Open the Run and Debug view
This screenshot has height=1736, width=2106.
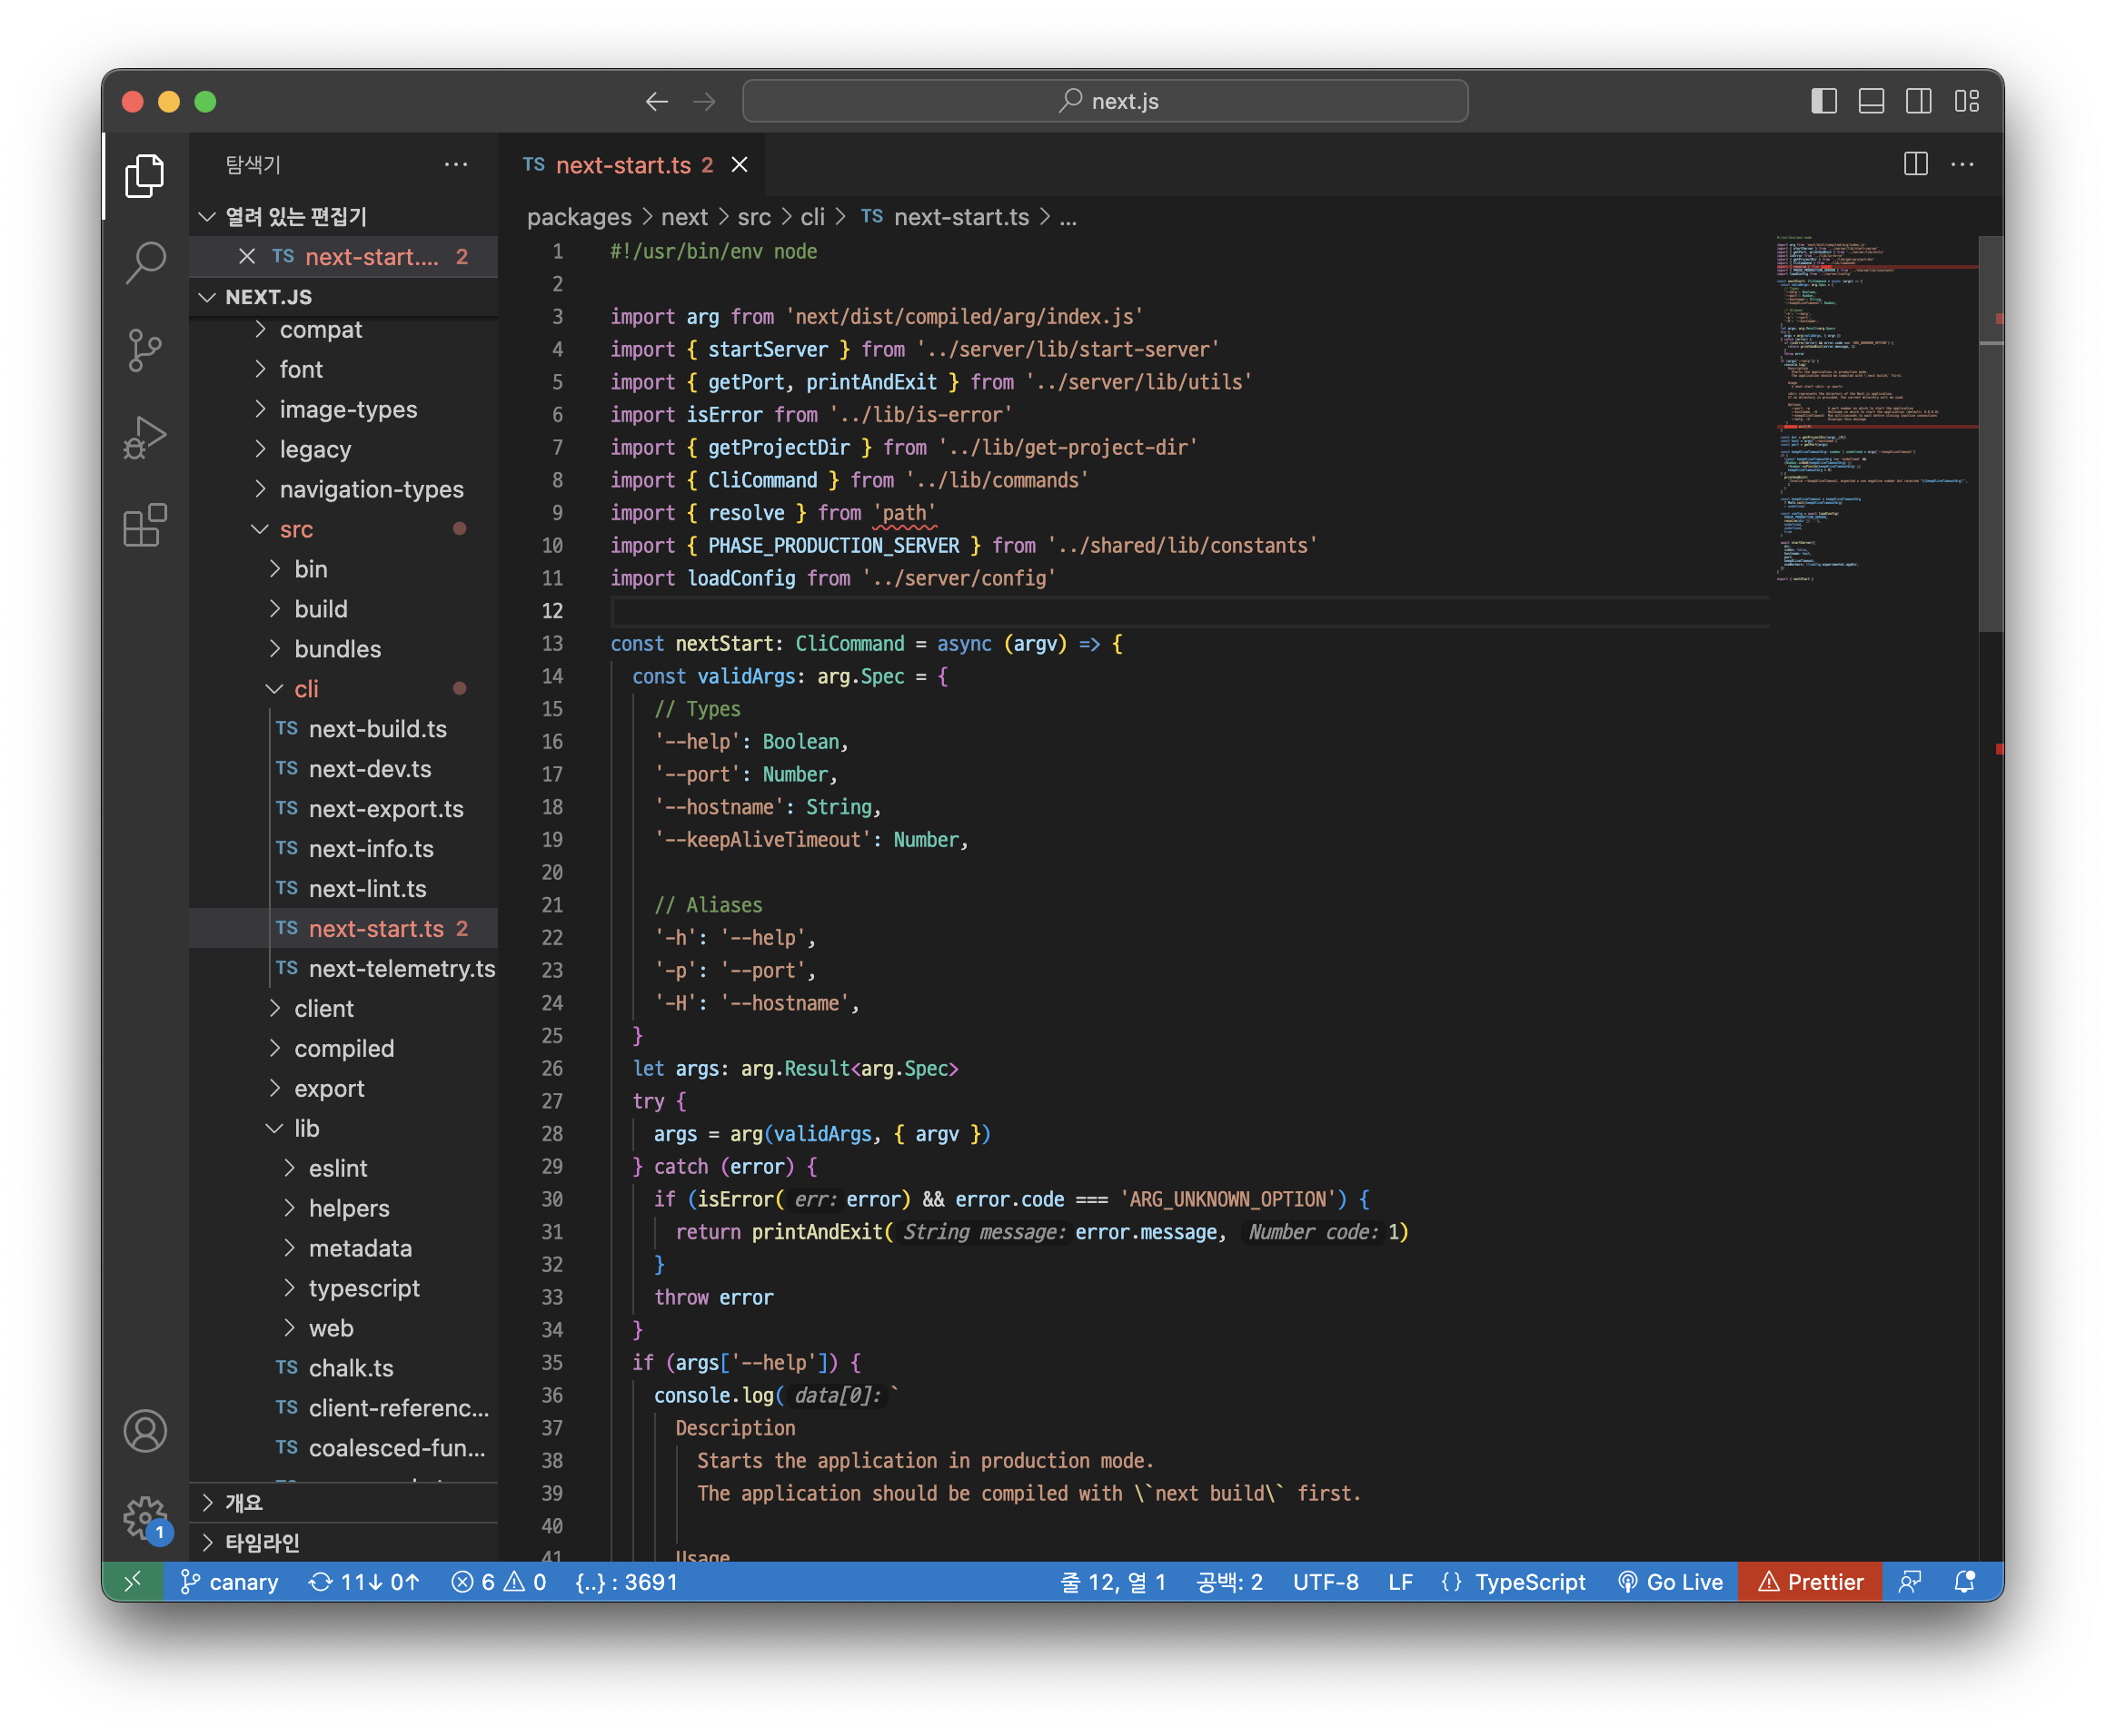tap(145, 437)
